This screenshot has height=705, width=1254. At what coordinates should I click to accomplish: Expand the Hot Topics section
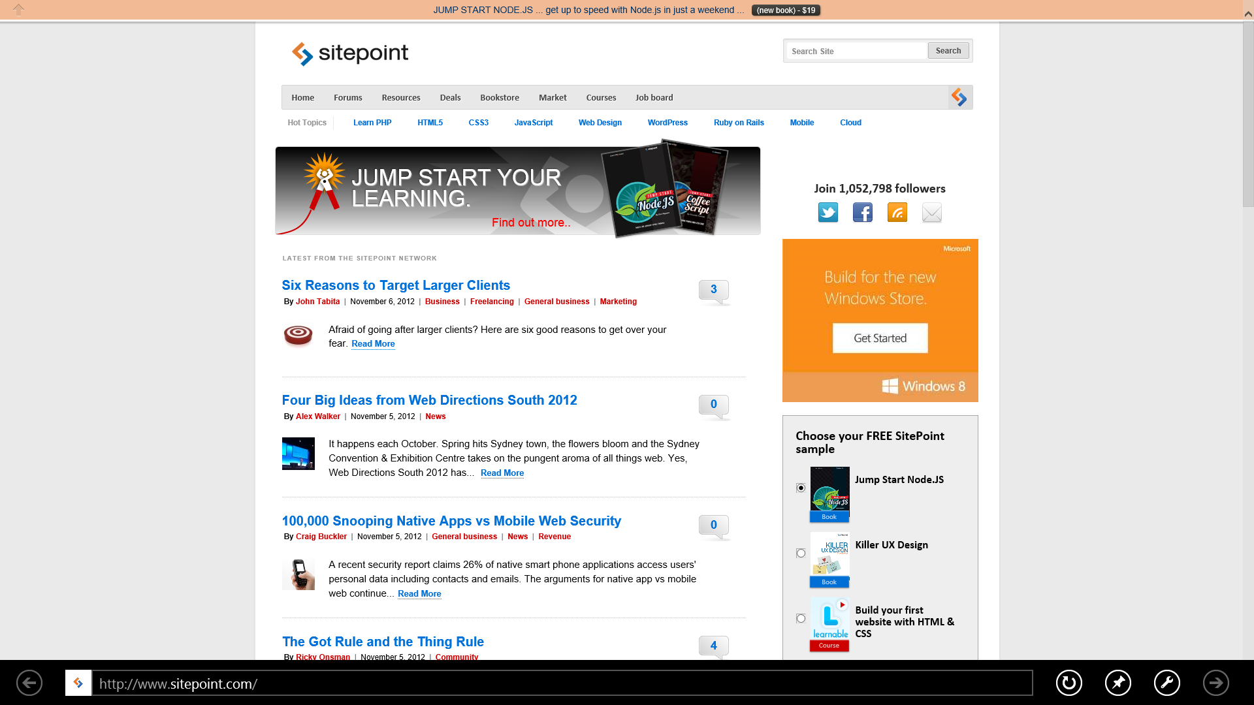point(306,122)
